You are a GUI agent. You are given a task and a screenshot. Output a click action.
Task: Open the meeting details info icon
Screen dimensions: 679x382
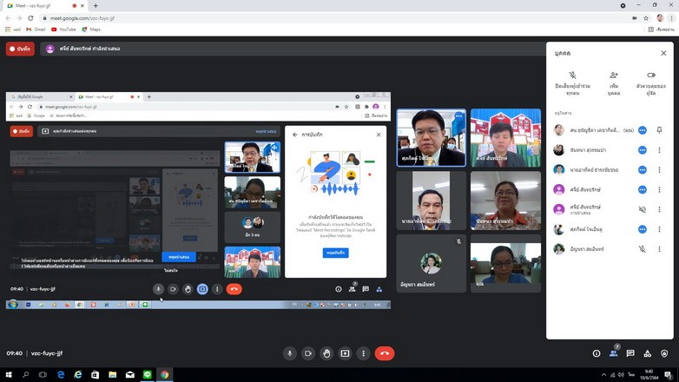[597, 353]
